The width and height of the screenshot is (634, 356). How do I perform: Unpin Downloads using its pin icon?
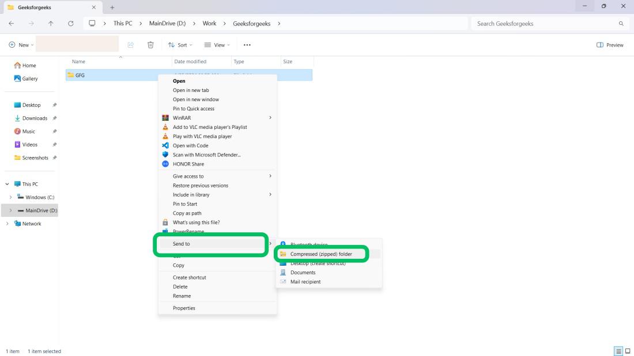pos(55,118)
